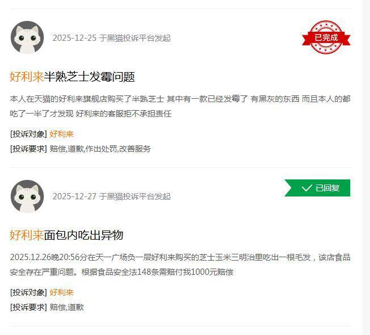This screenshot has width=370, height=335.
Task: Click the checkmark in the 已回复 badge
Action: click(x=307, y=188)
